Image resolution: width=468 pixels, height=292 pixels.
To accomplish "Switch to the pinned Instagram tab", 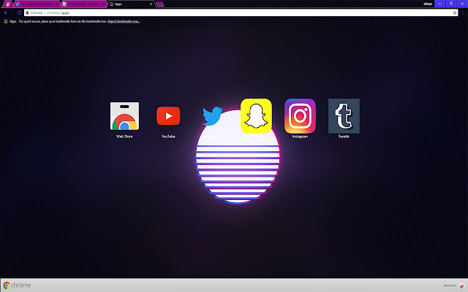I will tap(7, 4).
